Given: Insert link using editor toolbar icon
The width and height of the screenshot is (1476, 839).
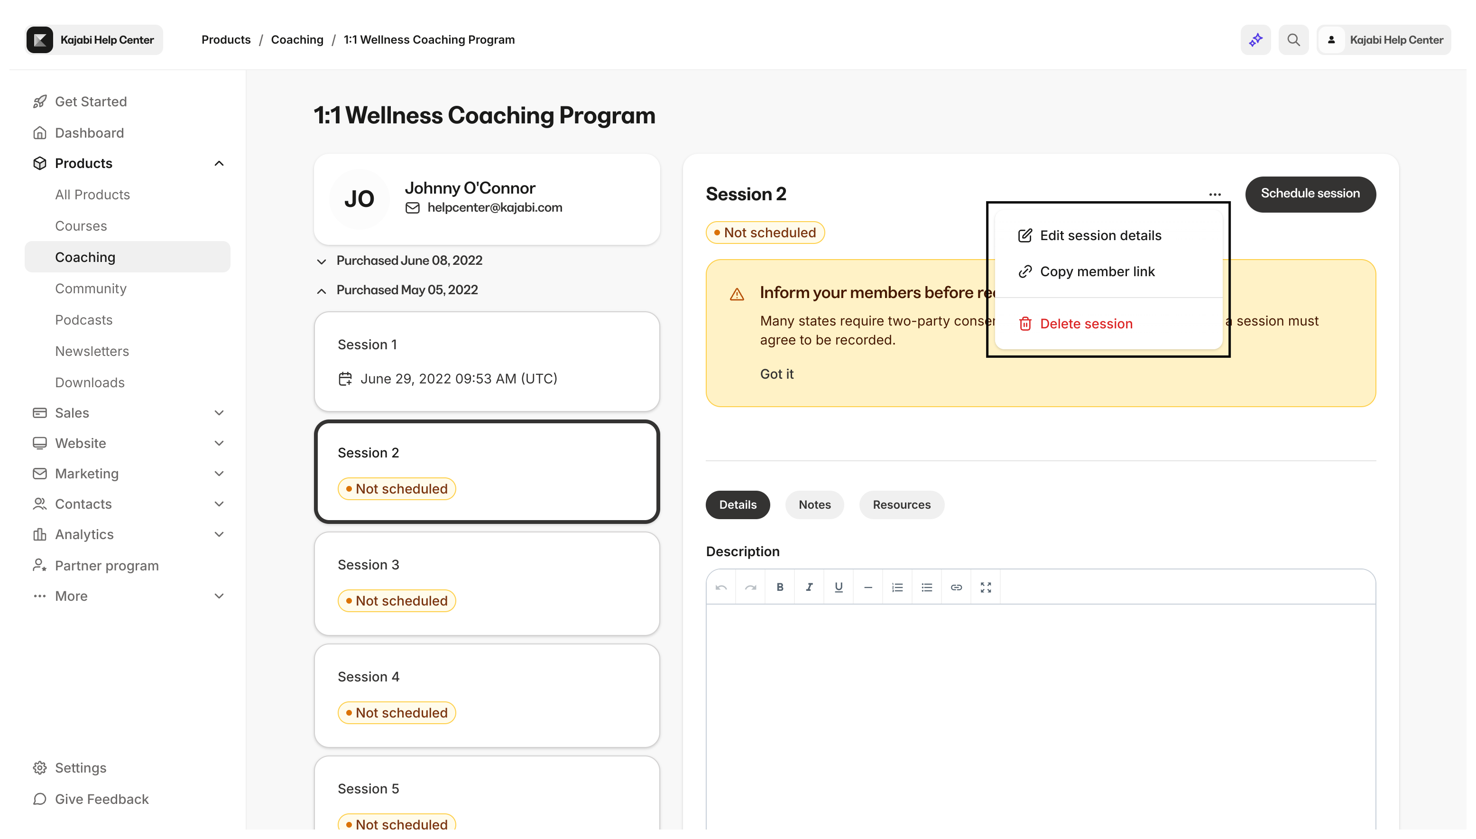Looking at the screenshot, I should point(956,587).
